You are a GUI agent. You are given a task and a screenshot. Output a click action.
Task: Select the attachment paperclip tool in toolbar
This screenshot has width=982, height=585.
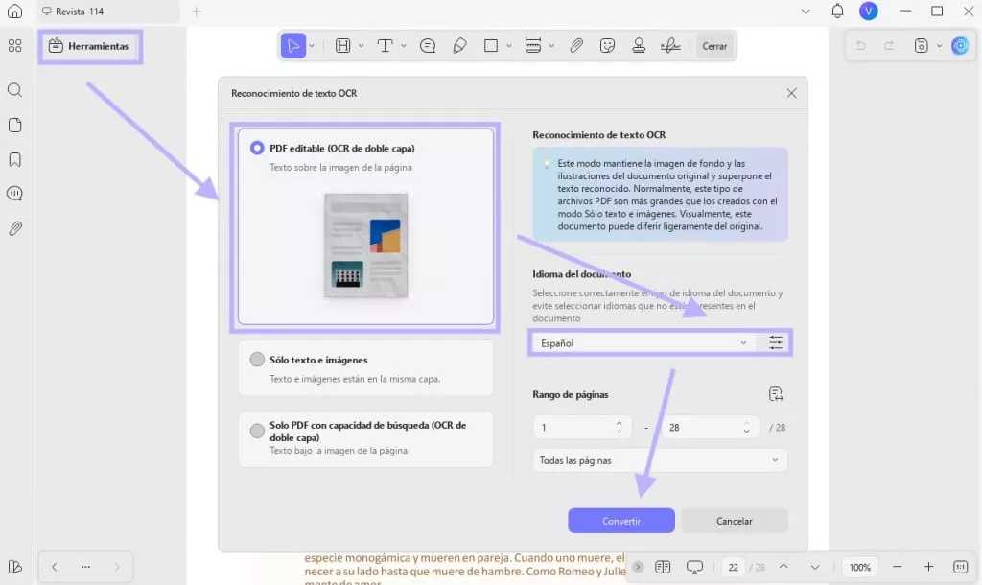576,46
